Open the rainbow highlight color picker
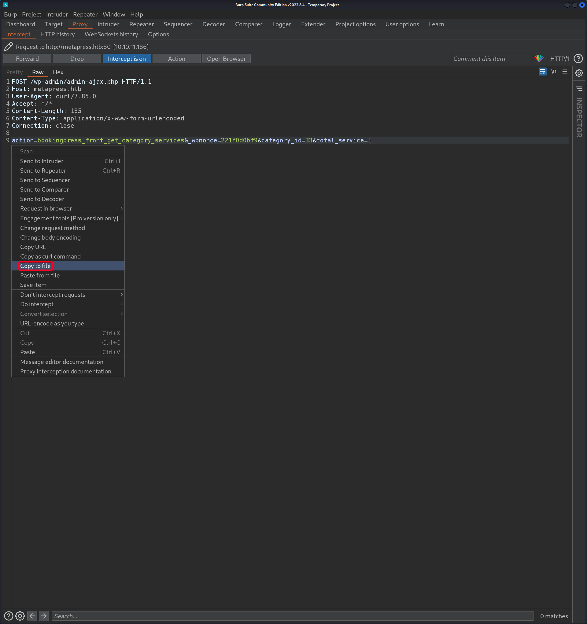The image size is (587, 624). (539, 58)
